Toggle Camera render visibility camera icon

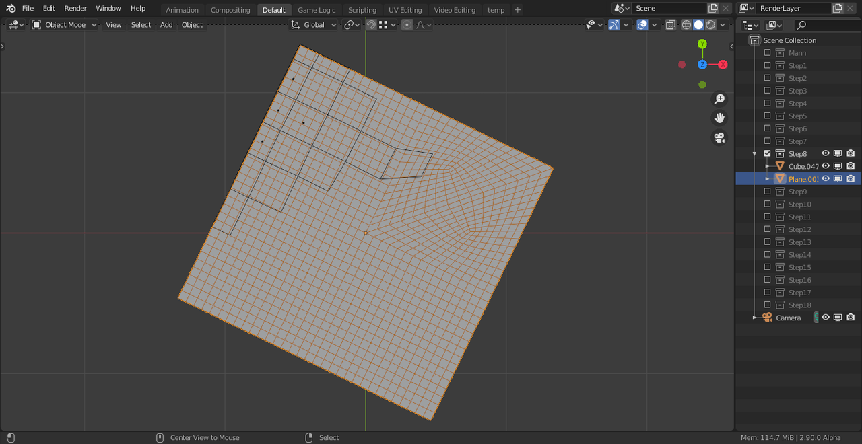851,318
